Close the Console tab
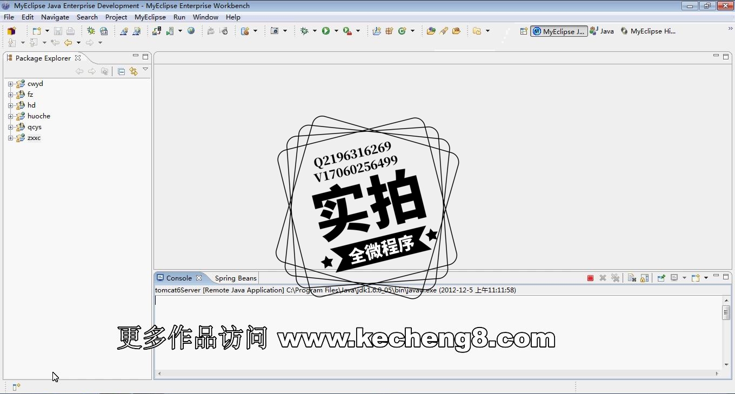735x394 pixels. pos(199,278)
